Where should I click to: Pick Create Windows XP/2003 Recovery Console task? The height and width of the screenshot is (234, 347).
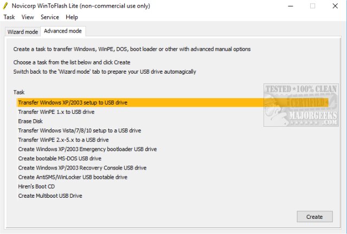82,168
